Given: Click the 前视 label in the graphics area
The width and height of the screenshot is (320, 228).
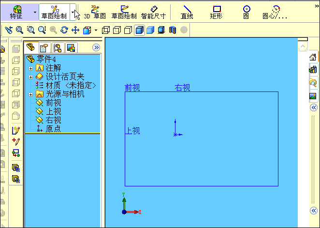Looking at the screenshot, I should coord(132,88).
